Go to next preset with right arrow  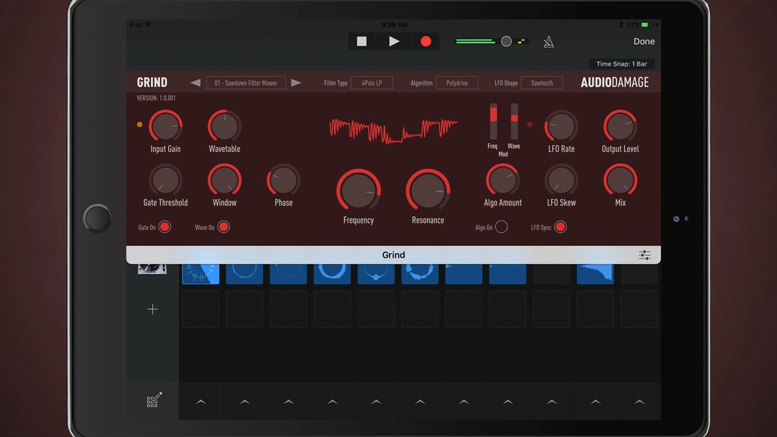pyautogui.click(x=296, y=83)
